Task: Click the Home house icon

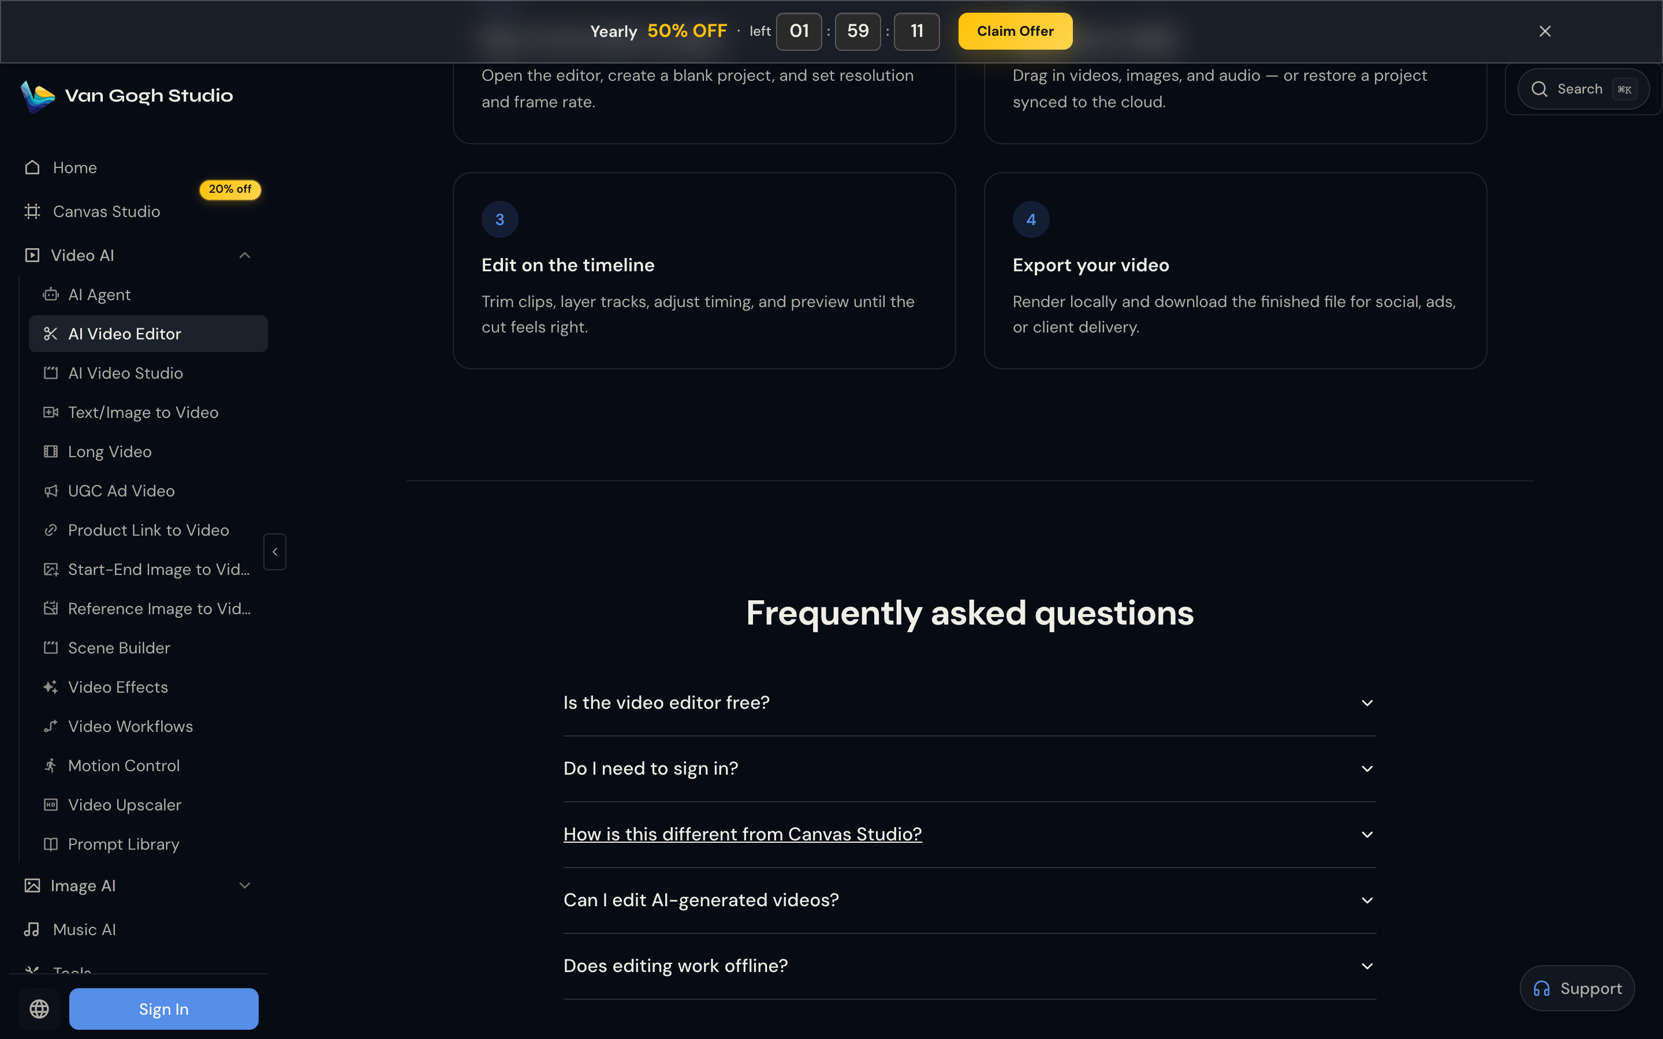Action: click(x=32, y=167)
